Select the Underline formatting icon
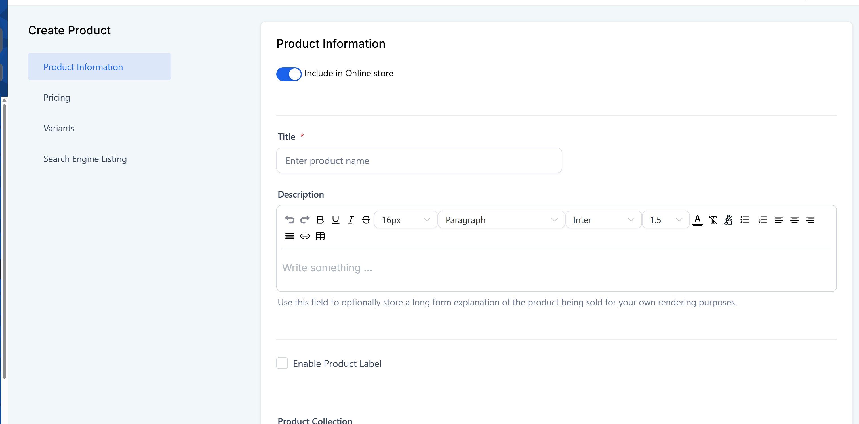Image resolution: width=859 pixels, height=424 pixels. point(336,219)
